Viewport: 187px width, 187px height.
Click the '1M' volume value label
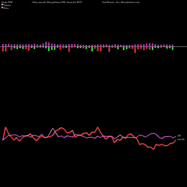pos(179,136)
